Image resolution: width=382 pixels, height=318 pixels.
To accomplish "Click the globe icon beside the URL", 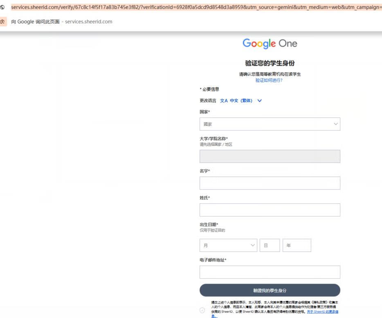I will pyautogui.click(x=3, y=7).
